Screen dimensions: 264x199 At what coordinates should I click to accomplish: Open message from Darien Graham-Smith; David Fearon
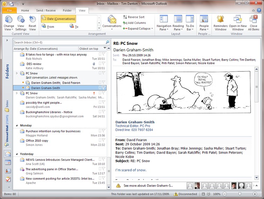(x=60, y=83)
